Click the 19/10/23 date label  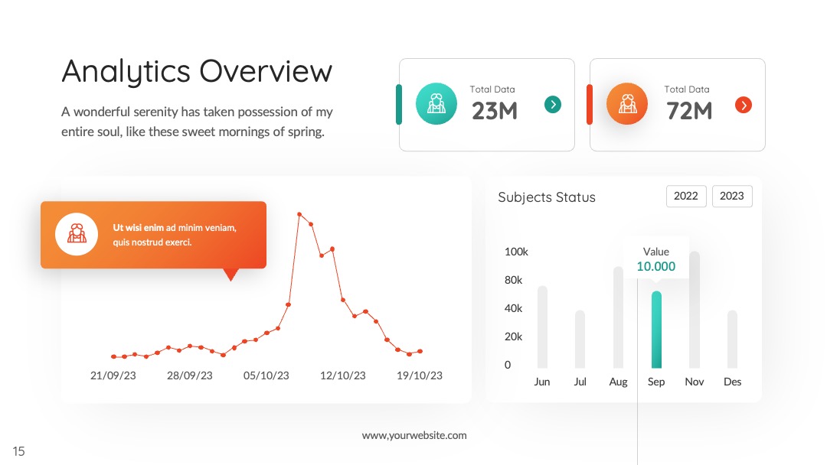point(420,376)
